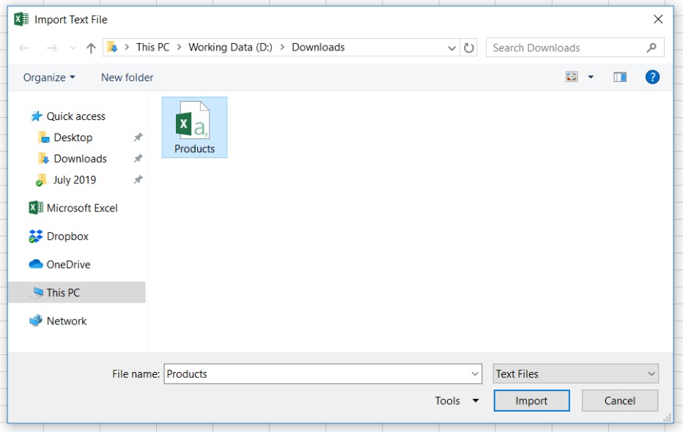This screenshot has width=683, height=432.
Task: Expand the Tools dropdown arrow
Action: [476, 401]
